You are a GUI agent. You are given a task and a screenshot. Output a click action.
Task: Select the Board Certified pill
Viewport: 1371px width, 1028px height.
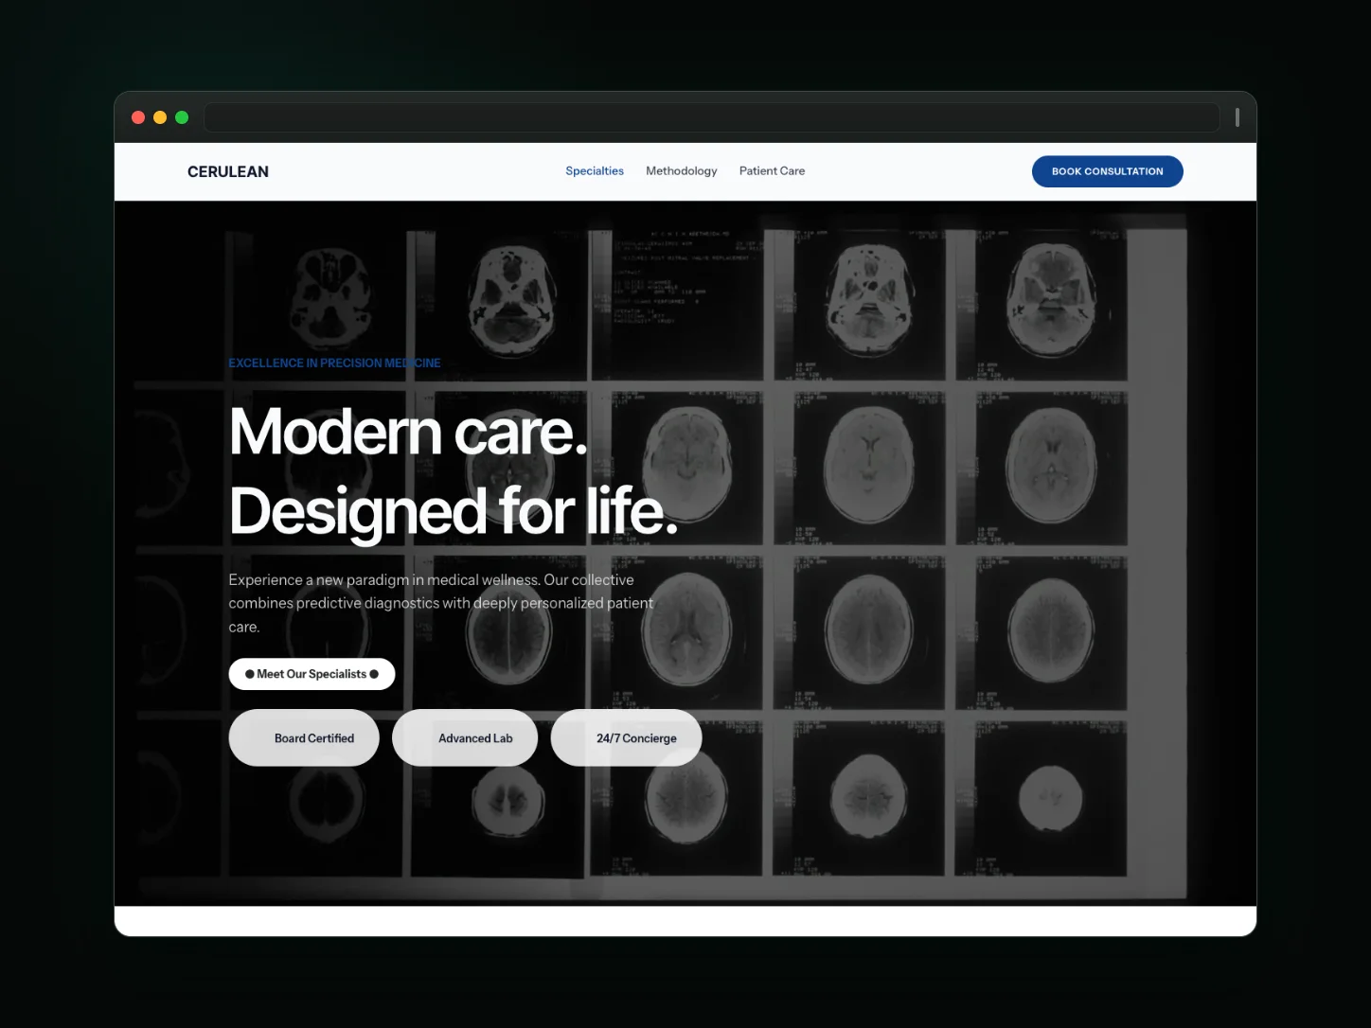pyautogui.click(x=304, y=737)
